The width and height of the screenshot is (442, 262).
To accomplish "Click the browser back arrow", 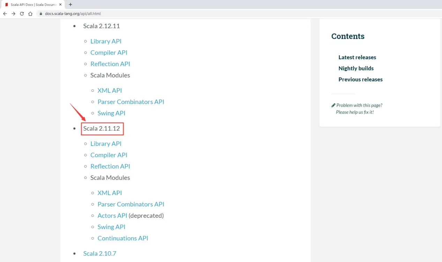I will pos(5,14).
